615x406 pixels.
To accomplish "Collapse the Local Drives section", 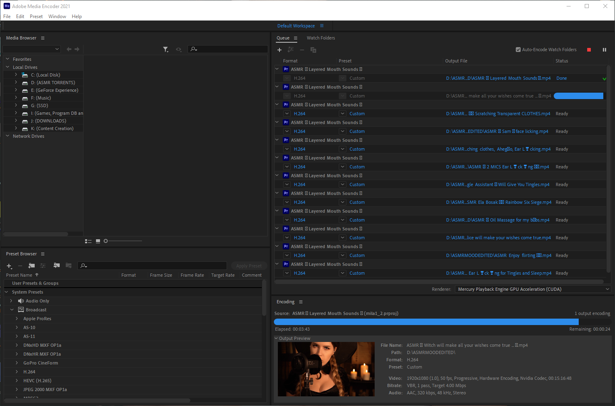I will pos(7,67).
